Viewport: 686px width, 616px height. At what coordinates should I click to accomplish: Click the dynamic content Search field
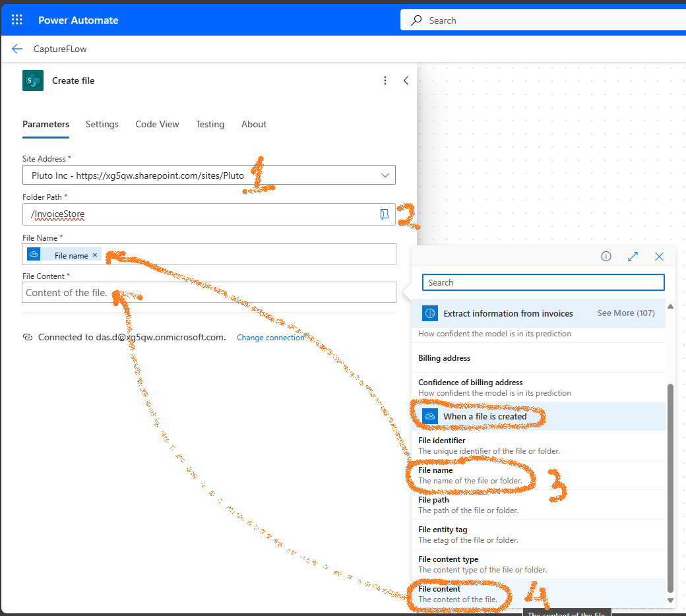pyautogui.click(x=543, y=283)
